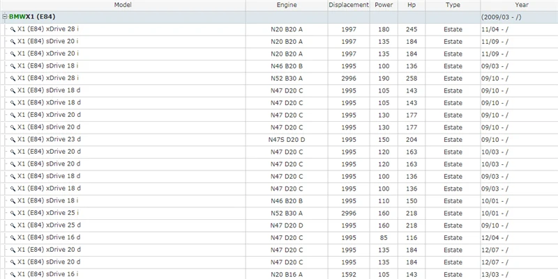Sort by the Displacement column header

(x=349, y=5)
